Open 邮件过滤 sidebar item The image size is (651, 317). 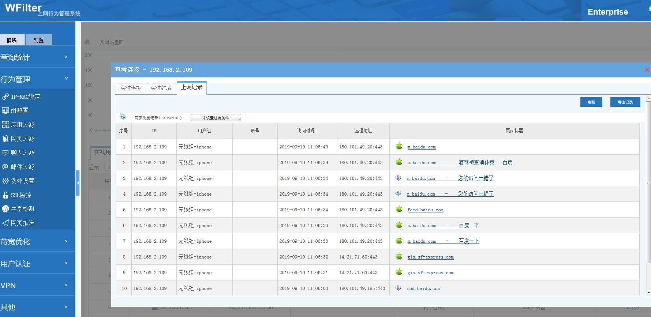point(18,167)
